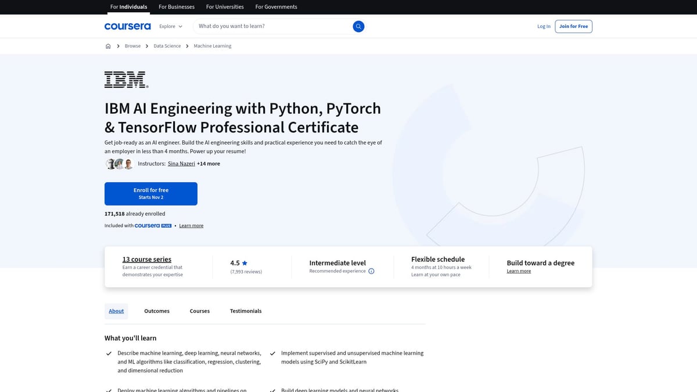Click the 'Build toward a degree' heading
Screen dimensions: 697x392
[541, 263]
